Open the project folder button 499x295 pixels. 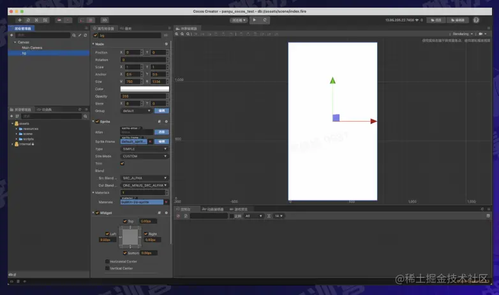436,20
